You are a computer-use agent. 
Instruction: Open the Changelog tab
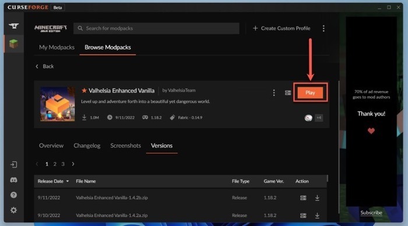[87, 146]
